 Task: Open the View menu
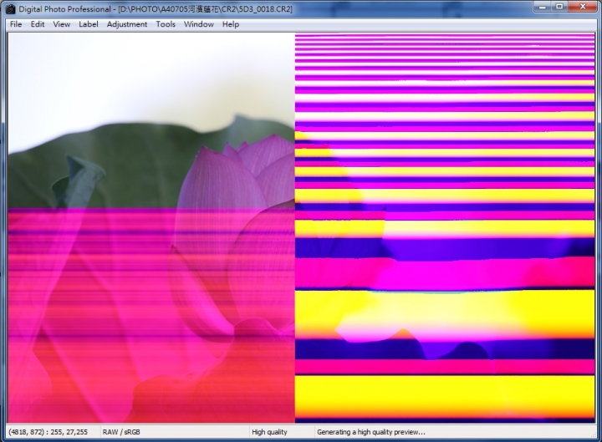(61, 24)
